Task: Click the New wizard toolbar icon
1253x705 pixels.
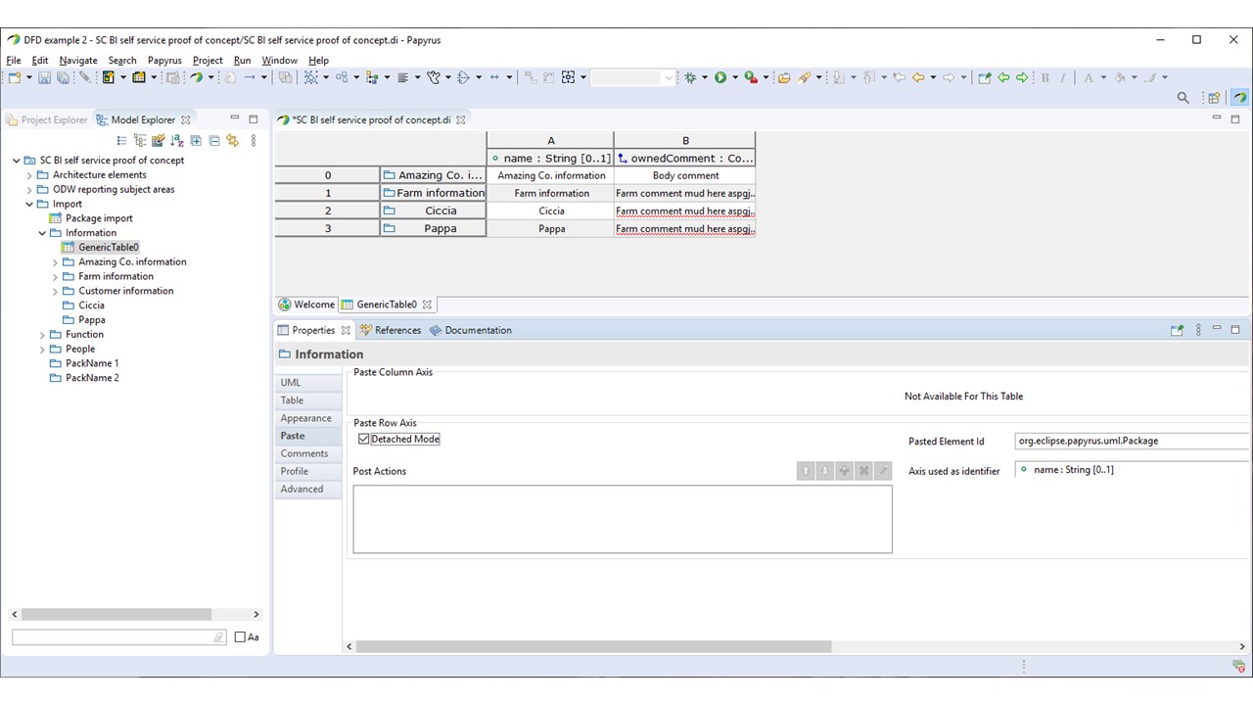Action: click(x=15, y=77)
